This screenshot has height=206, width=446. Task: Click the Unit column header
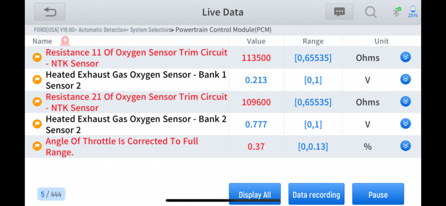[x=382, y=41]
